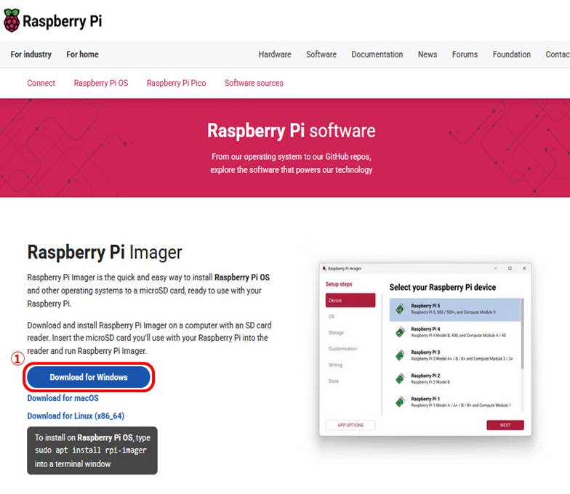The height and width of the screenshot is (494, 570).
Task: Open the Raspberry Pi Pico subnav tab
Action: (x=176, y=83)
